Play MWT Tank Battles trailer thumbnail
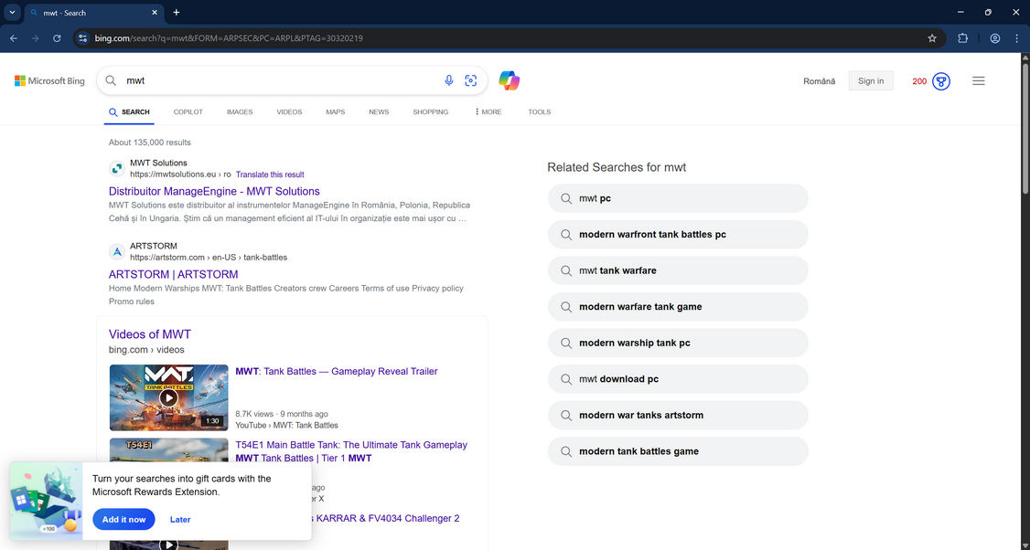This screenshot has height=550, width=1030. click(168, 397)
